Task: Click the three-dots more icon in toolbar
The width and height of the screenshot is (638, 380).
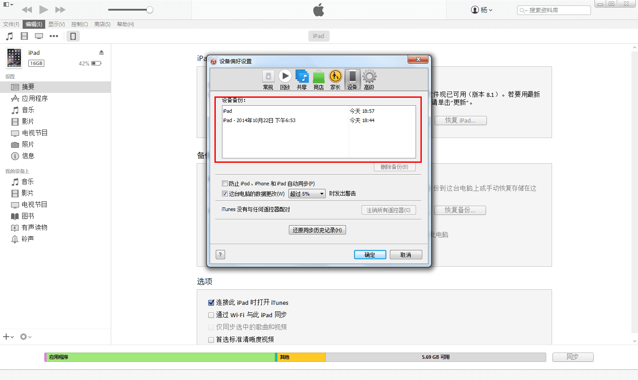Action: pyautogui.click(x=54, y=36)
